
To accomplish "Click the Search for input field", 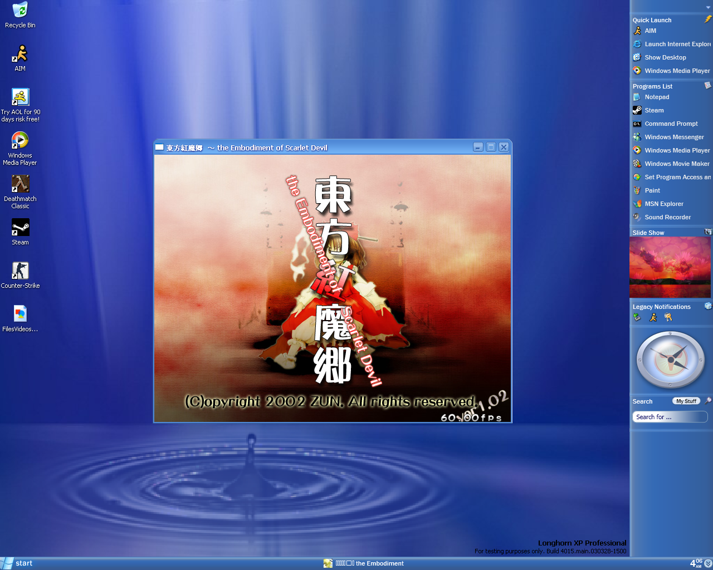I will pyautogui.click(x=670, y=417).
